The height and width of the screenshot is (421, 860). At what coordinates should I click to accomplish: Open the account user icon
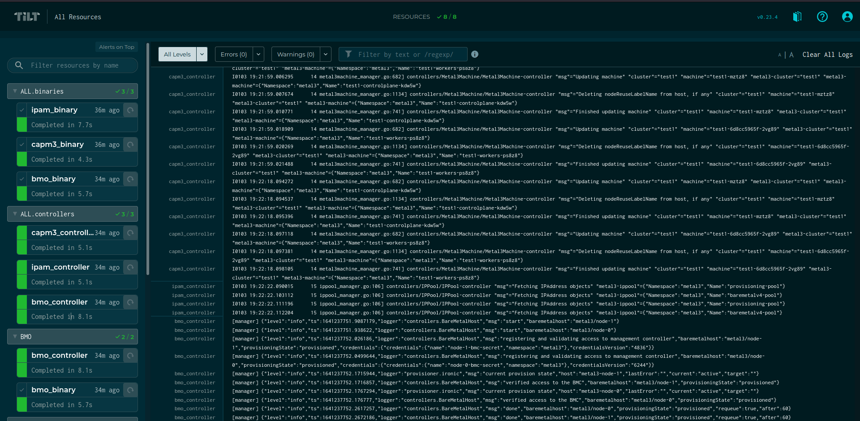pyautogui.click(x=847, y=17)
